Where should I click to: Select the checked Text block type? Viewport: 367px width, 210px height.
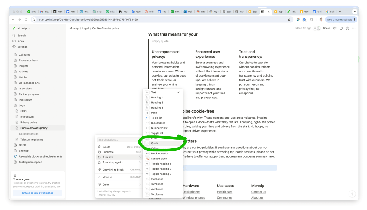pyautogui.click(x=163, y=92)
